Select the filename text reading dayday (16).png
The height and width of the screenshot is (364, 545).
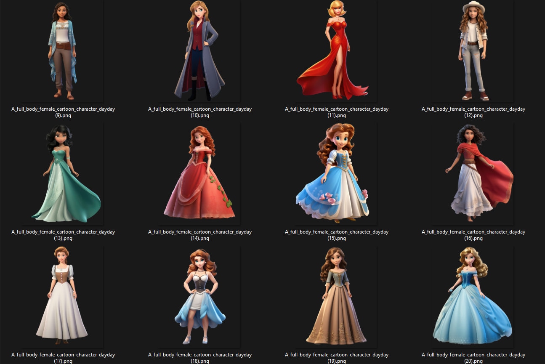tap(473, 235)
